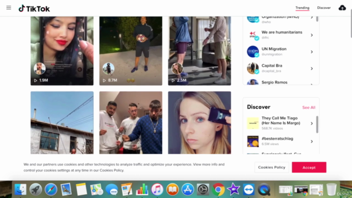Open System Preferences gear in dock

tap(203, 189)
